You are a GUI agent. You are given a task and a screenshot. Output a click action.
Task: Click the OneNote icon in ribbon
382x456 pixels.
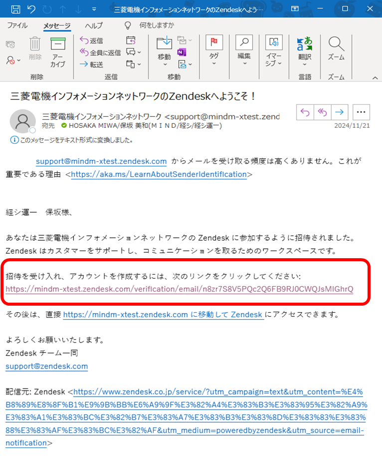pyautogui.click(x=182, y=52)
